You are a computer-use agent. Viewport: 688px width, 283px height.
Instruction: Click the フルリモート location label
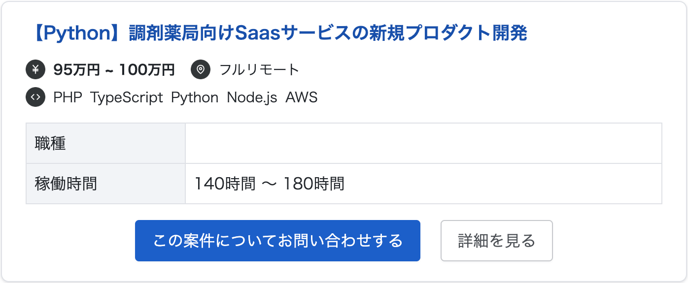pos(259,70)
